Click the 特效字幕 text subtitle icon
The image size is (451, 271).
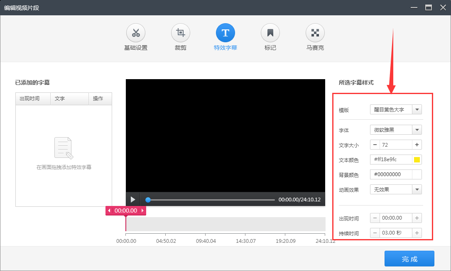tap(225, 33)
